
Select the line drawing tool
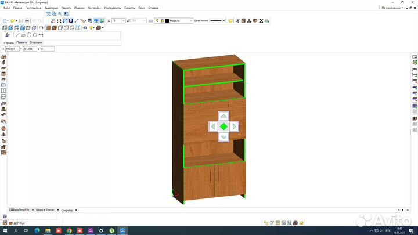point(17,35)
